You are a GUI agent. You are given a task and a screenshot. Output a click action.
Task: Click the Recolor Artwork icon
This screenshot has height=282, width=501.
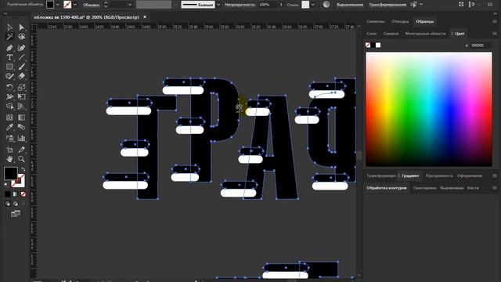click(x=326, y=5)
